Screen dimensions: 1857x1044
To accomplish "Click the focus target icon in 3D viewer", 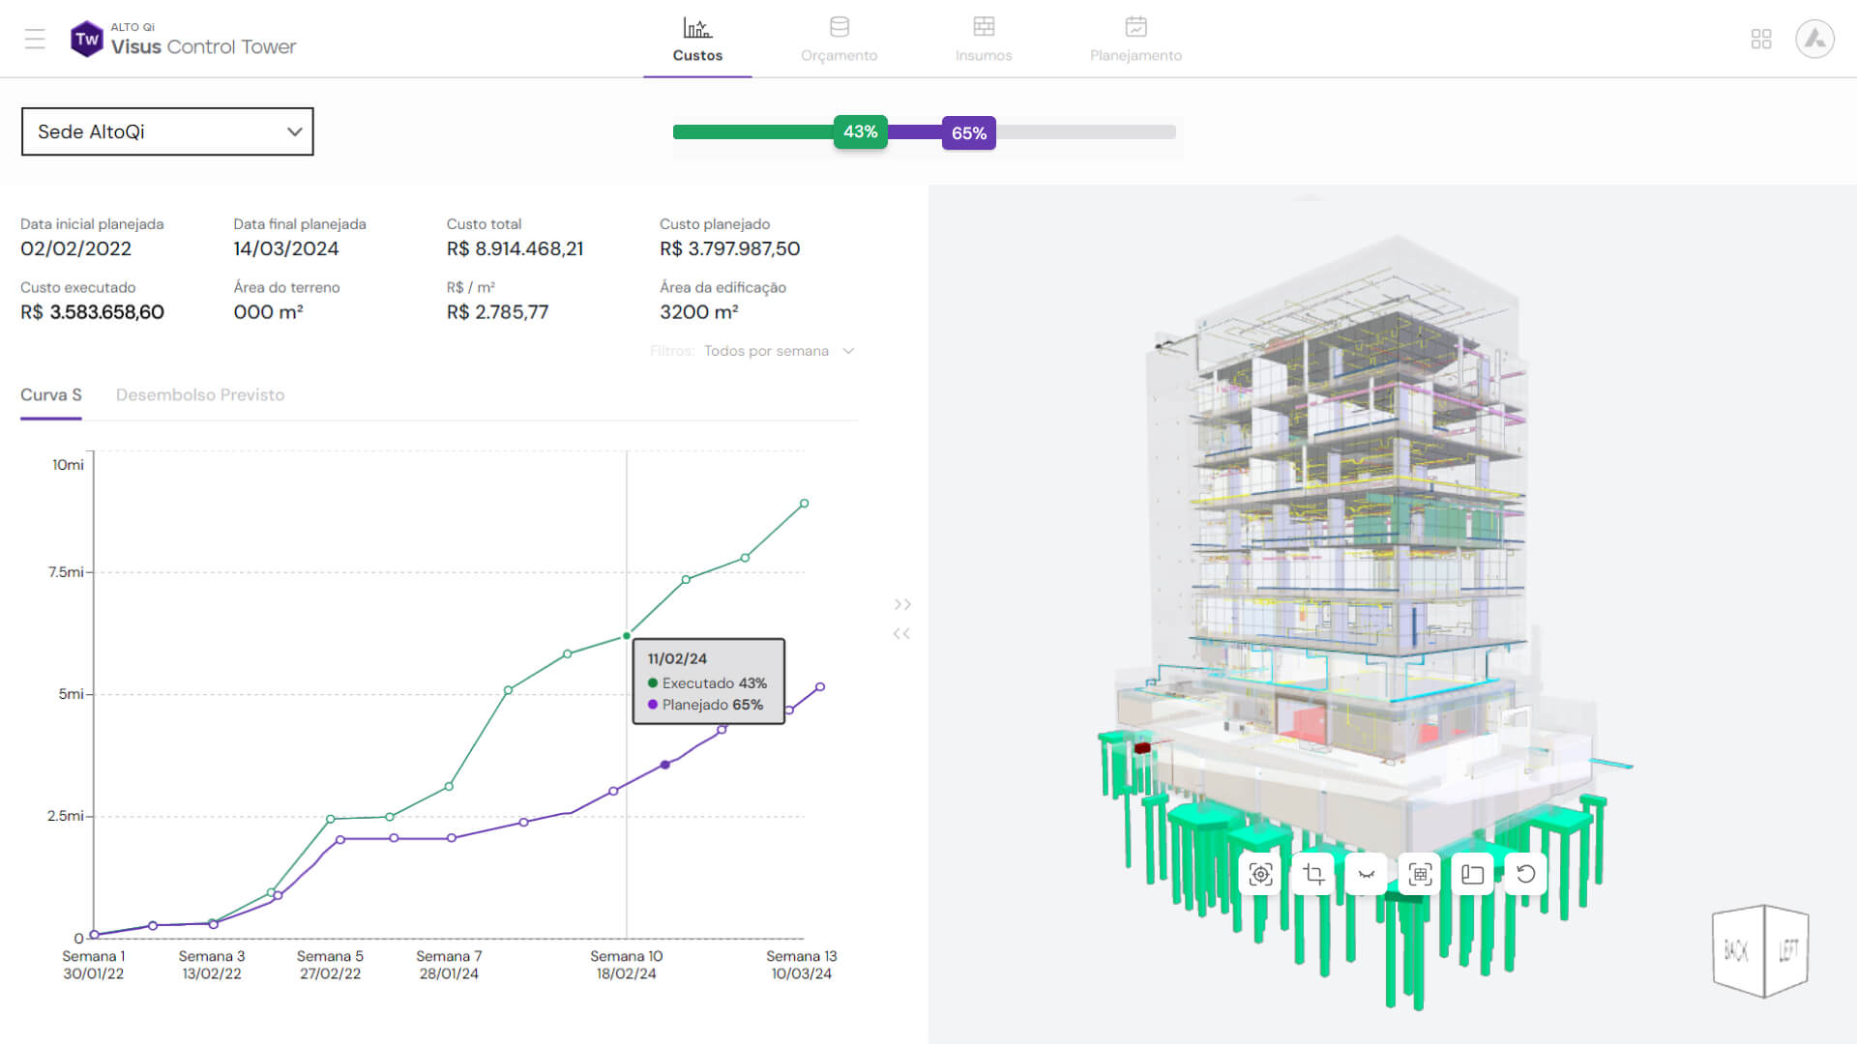I will point(1260,875).
